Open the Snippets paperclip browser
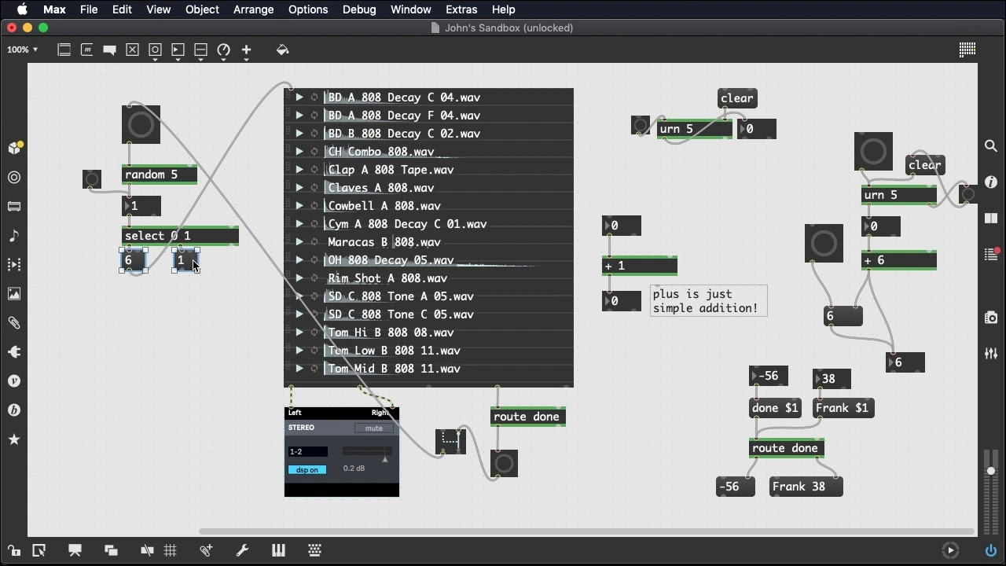The width and height of the screenshot is (1006, 566). pyautogui.click(x=14, y=323)
